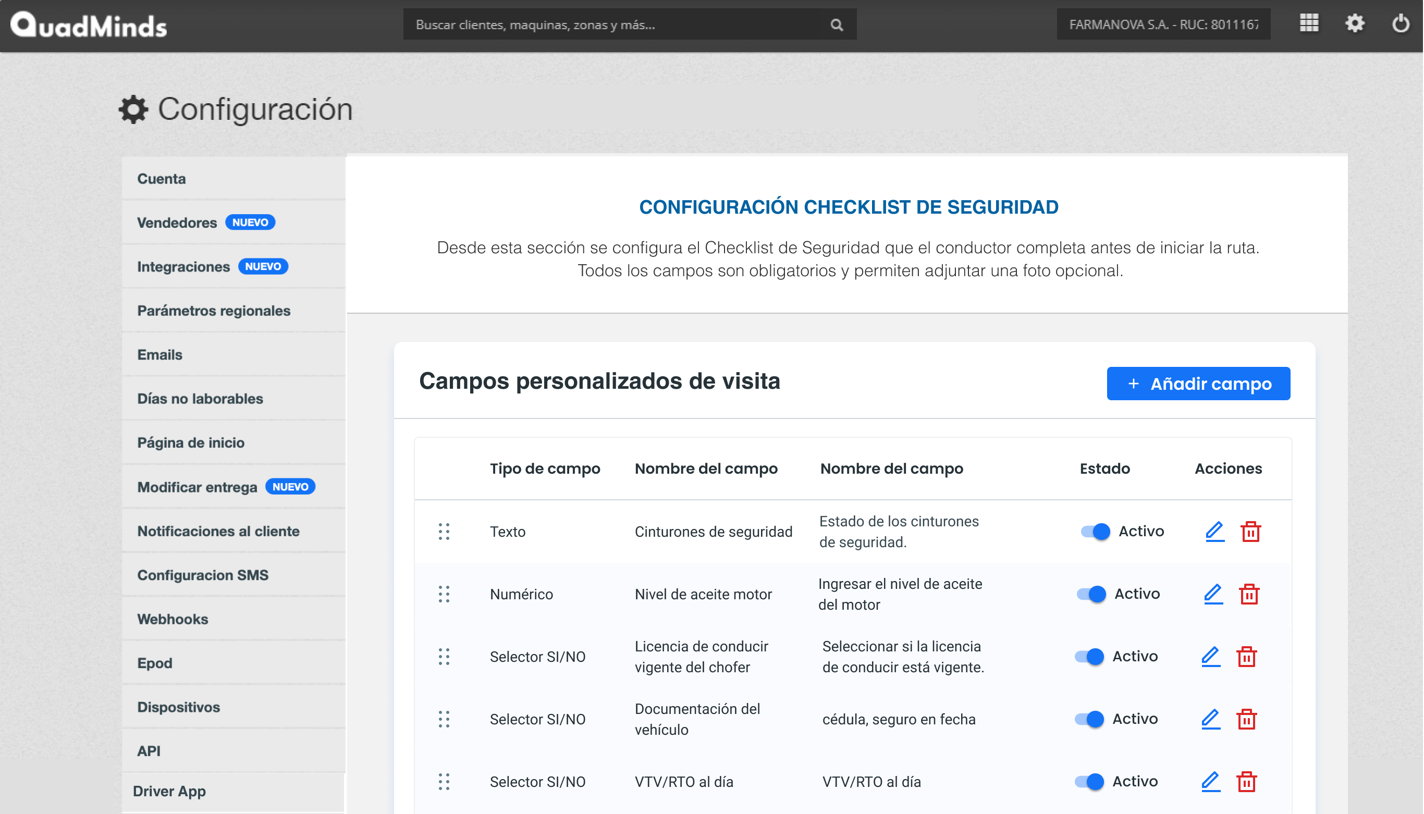1424x814 pixels.
Task: Click drag handle of Texto row
Action: tap(444, 531)
